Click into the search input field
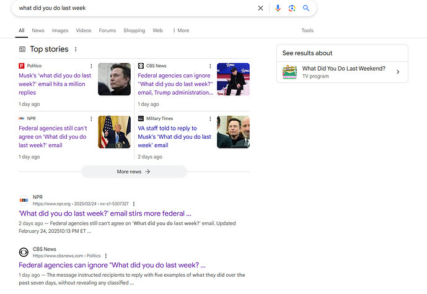Viewport: 427px width, 294px height. (136, 8)
